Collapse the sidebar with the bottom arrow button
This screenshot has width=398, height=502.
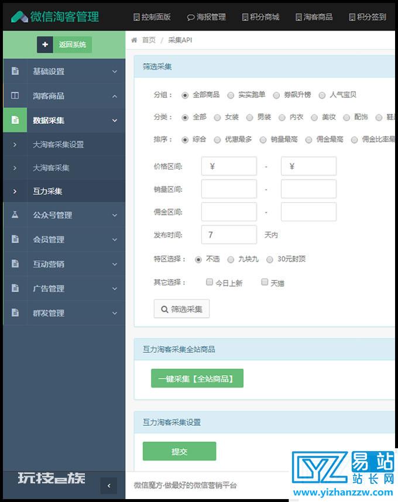click(x=109, y=486)
